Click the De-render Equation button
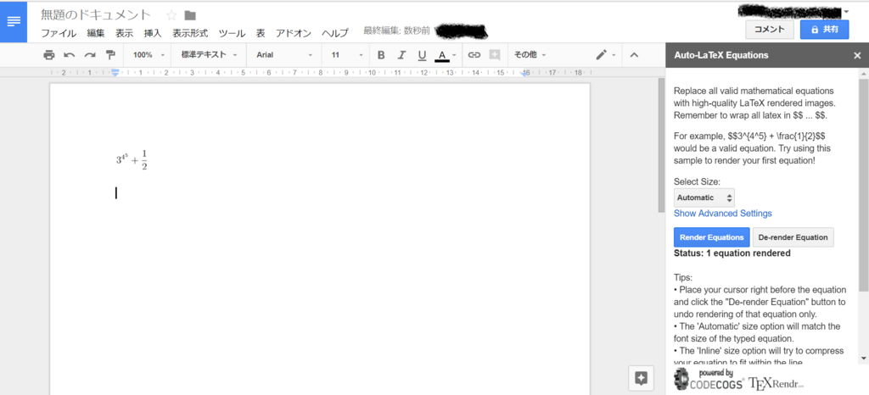869x395 pixels. [x=793, y=237]
